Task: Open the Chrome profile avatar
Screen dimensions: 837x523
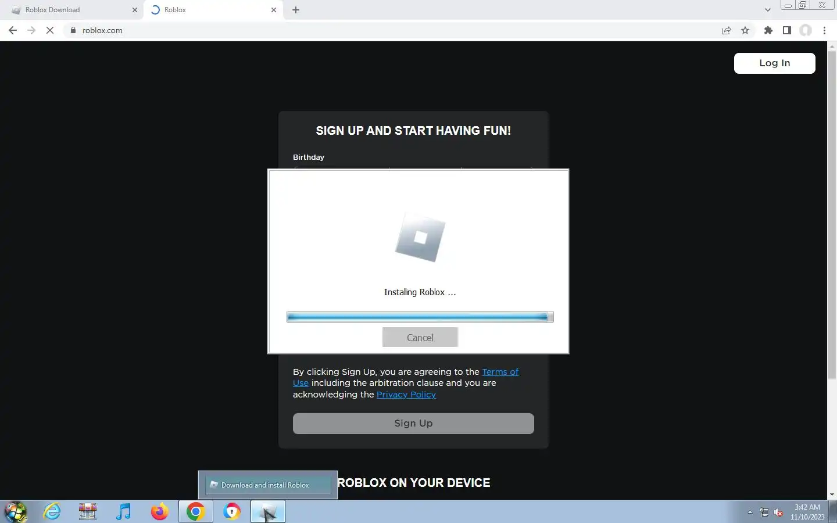Action: [806, 30]
